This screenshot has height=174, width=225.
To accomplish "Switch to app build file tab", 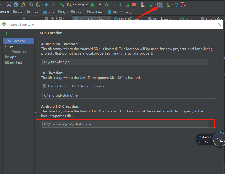I will pyautogui.click(x=186, y=19).
